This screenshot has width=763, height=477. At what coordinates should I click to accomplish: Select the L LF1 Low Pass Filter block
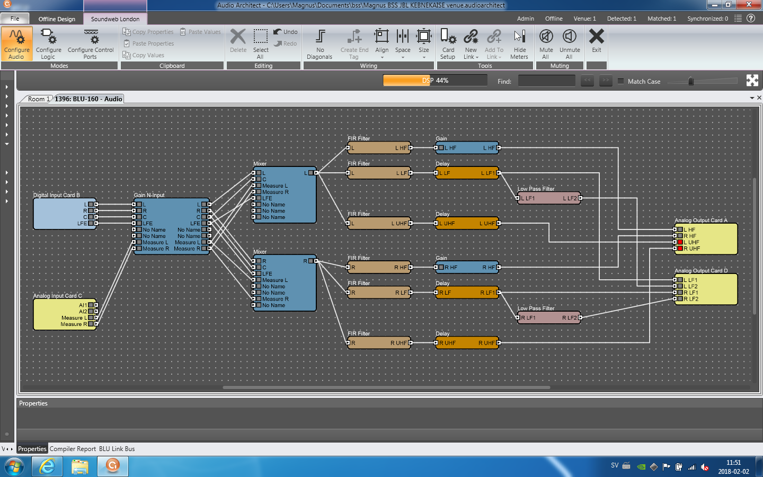[549, 198]
